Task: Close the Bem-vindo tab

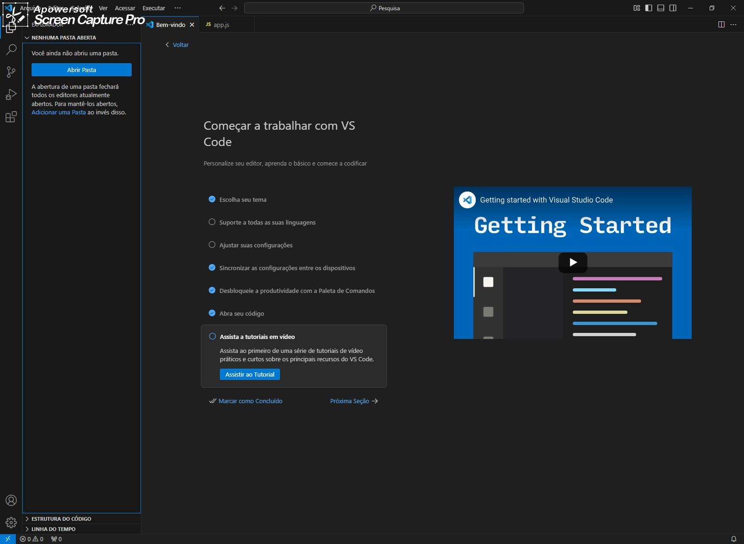Action: 192,25
